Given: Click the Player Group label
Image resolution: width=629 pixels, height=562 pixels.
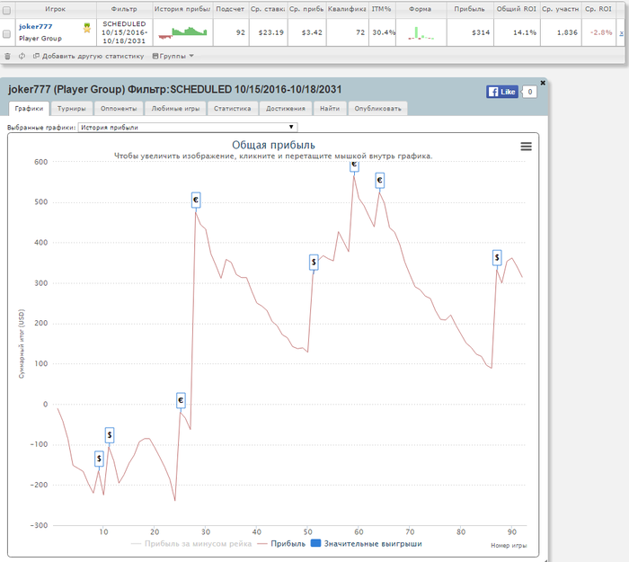Looking at the screenshot, I should [x=40, y=39].
